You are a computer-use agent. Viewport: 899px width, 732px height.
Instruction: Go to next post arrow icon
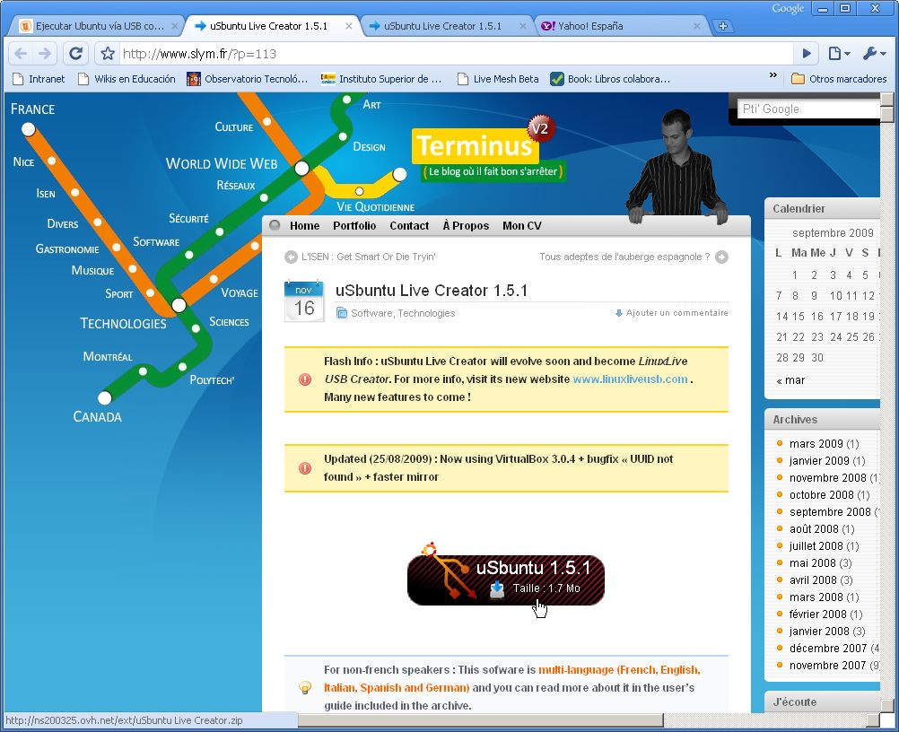[722, 257]
